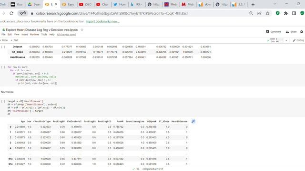
Task: Open the Tools menu
Action: click(x=44, y=34)
